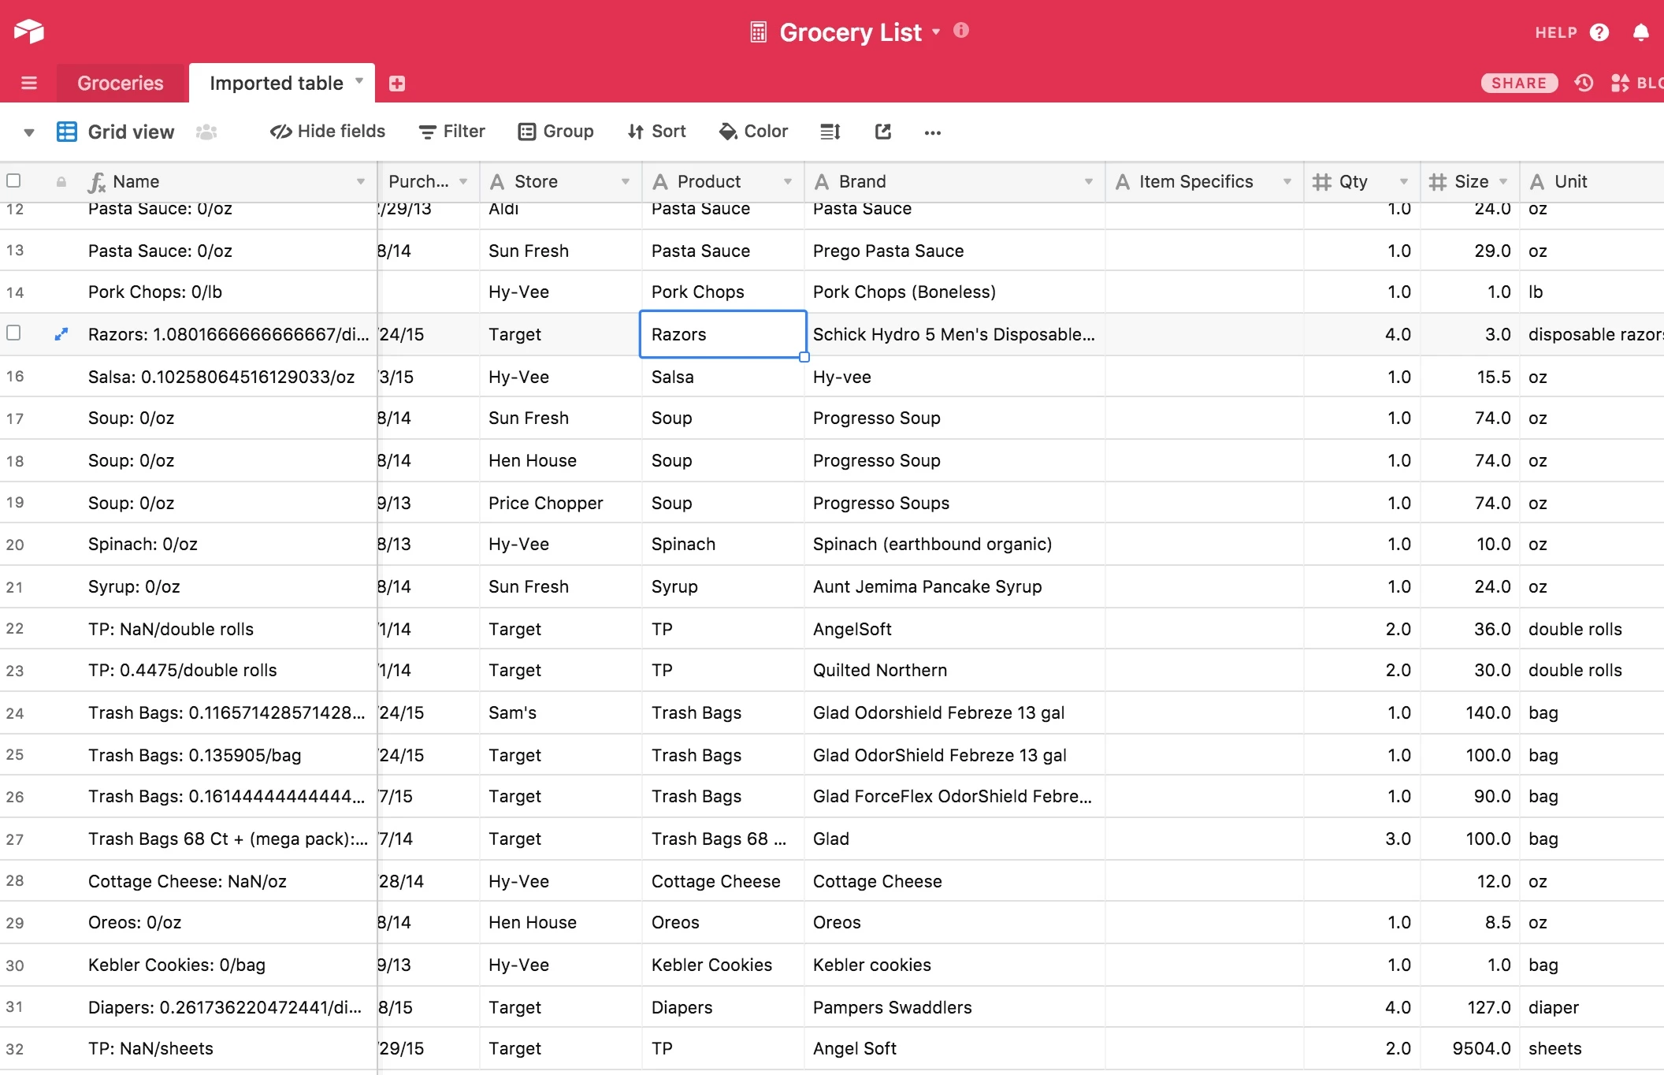Change row height icon
The width and height of the screenshot is (1664, 1075).
coord(830,132)
